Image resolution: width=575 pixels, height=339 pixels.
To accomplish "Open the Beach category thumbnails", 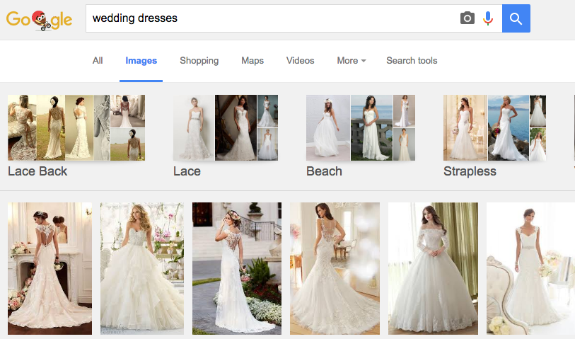I will (361, 127).
